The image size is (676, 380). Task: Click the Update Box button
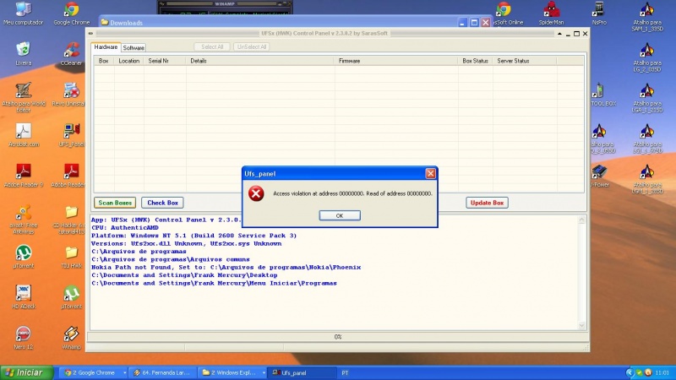(488, 203)
